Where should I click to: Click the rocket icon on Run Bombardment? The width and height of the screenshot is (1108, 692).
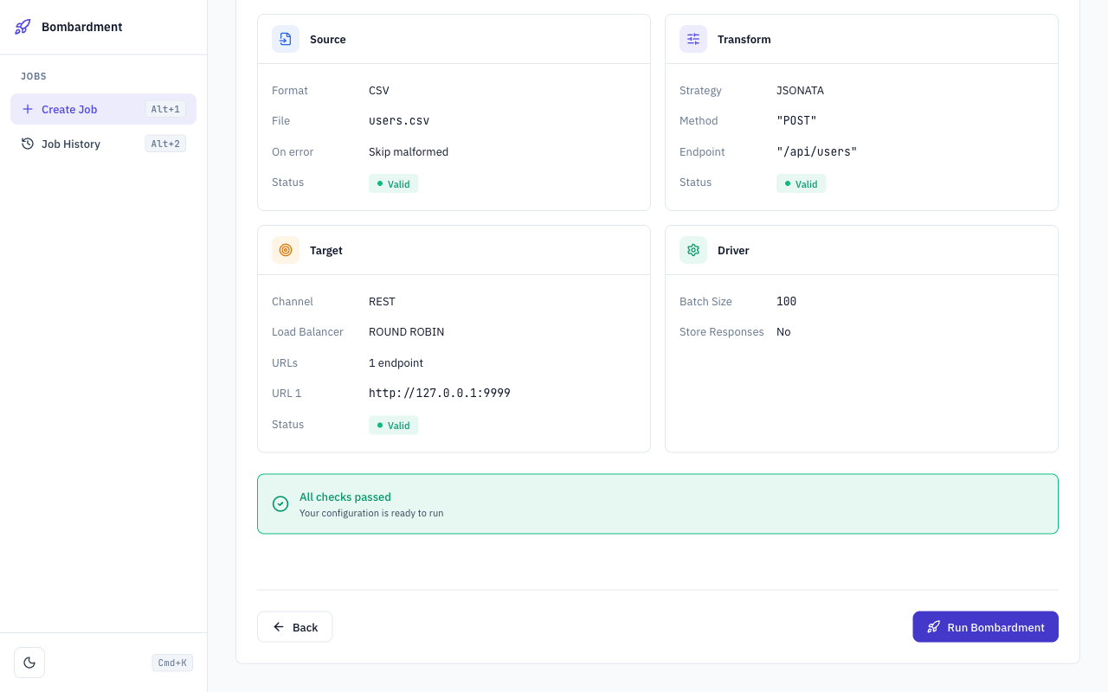pos(934,626)
